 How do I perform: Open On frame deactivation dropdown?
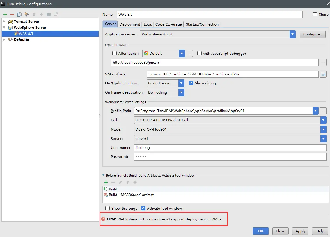coord(181,92)
